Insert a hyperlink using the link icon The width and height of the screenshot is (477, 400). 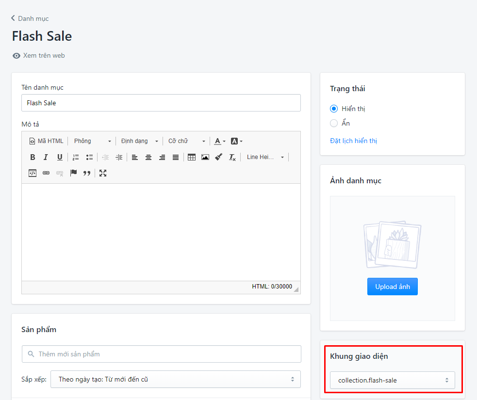[46, 173]
